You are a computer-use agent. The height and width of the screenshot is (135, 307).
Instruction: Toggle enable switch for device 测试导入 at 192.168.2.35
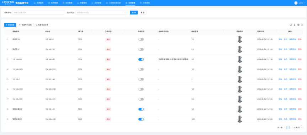[x=141, y=49]
